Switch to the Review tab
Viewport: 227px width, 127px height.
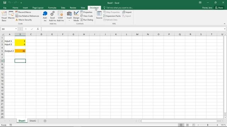73,8
